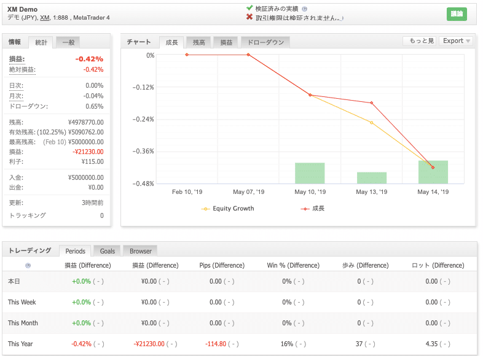Click the Pips (Difference) column header
This screenshot has width=483, height=356.
(222, 266)
